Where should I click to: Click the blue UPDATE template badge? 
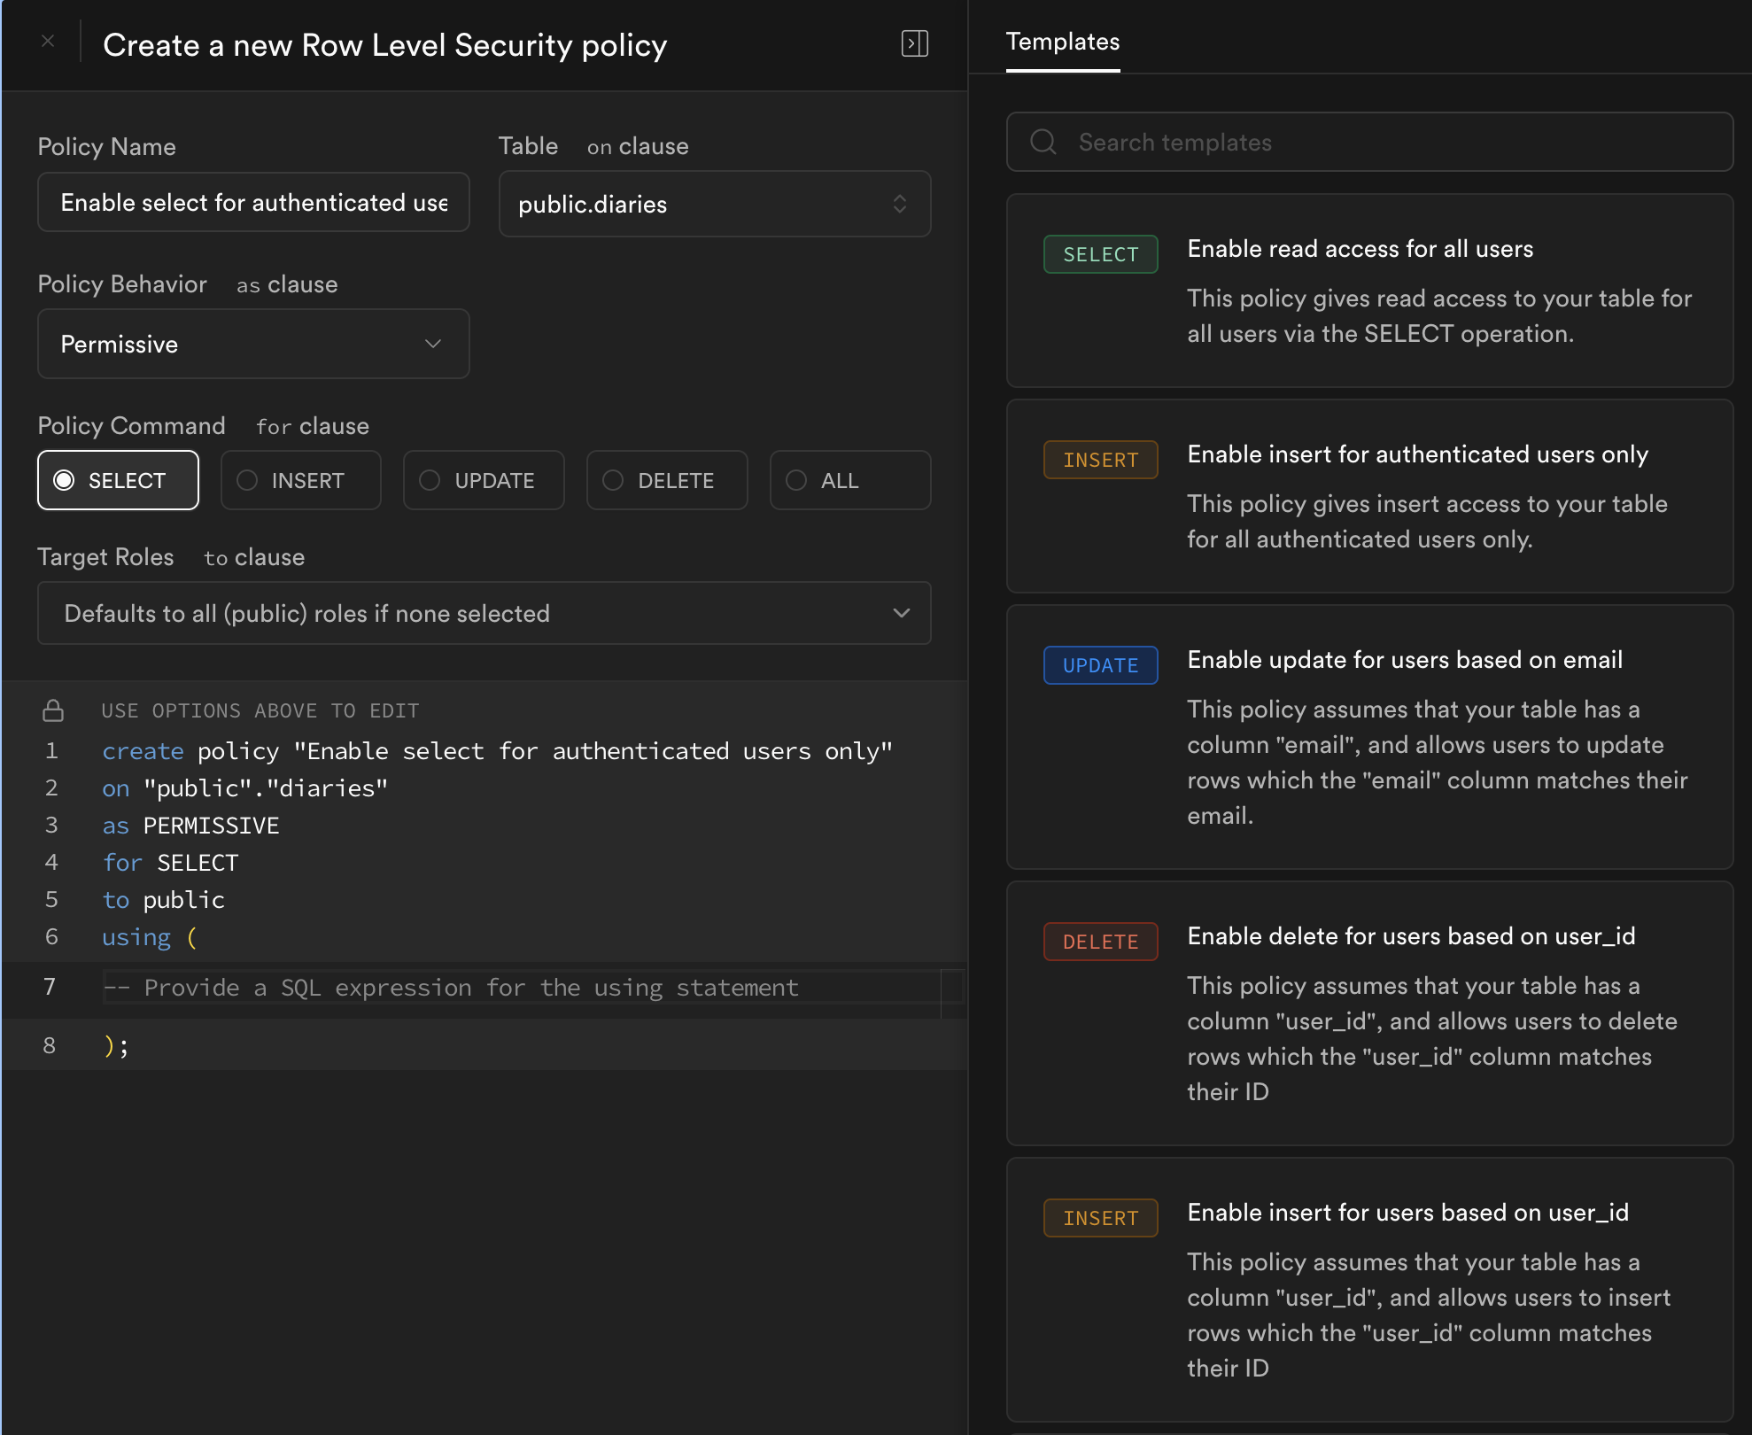click(1100, 665)
